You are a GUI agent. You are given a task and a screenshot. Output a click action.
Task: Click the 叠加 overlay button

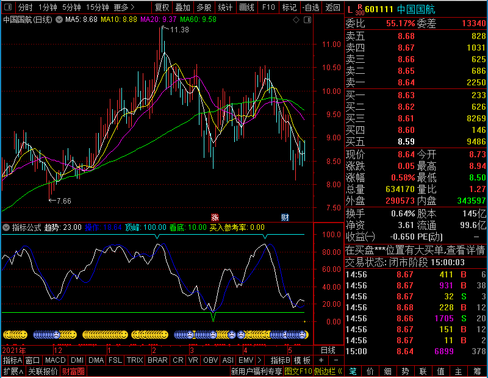182,7
